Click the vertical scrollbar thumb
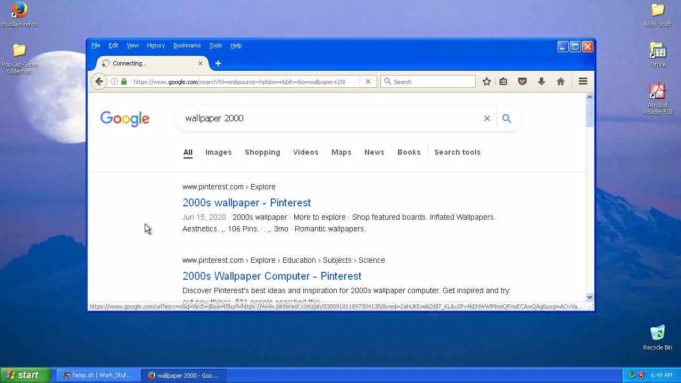The height and width of the screenshot is (383, 681). click(x=589, y=114)
